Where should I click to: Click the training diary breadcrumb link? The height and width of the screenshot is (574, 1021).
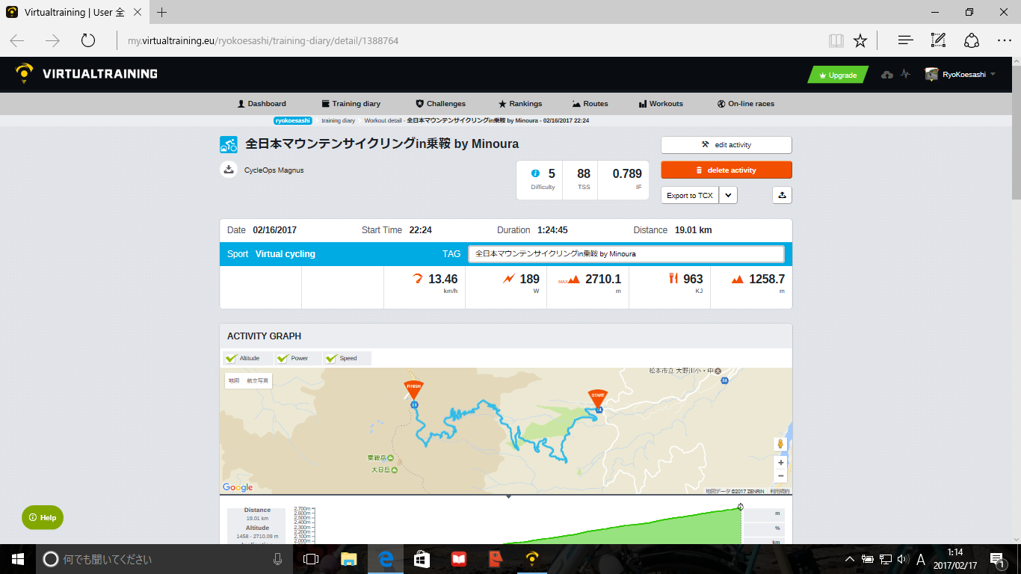[338, 120]
